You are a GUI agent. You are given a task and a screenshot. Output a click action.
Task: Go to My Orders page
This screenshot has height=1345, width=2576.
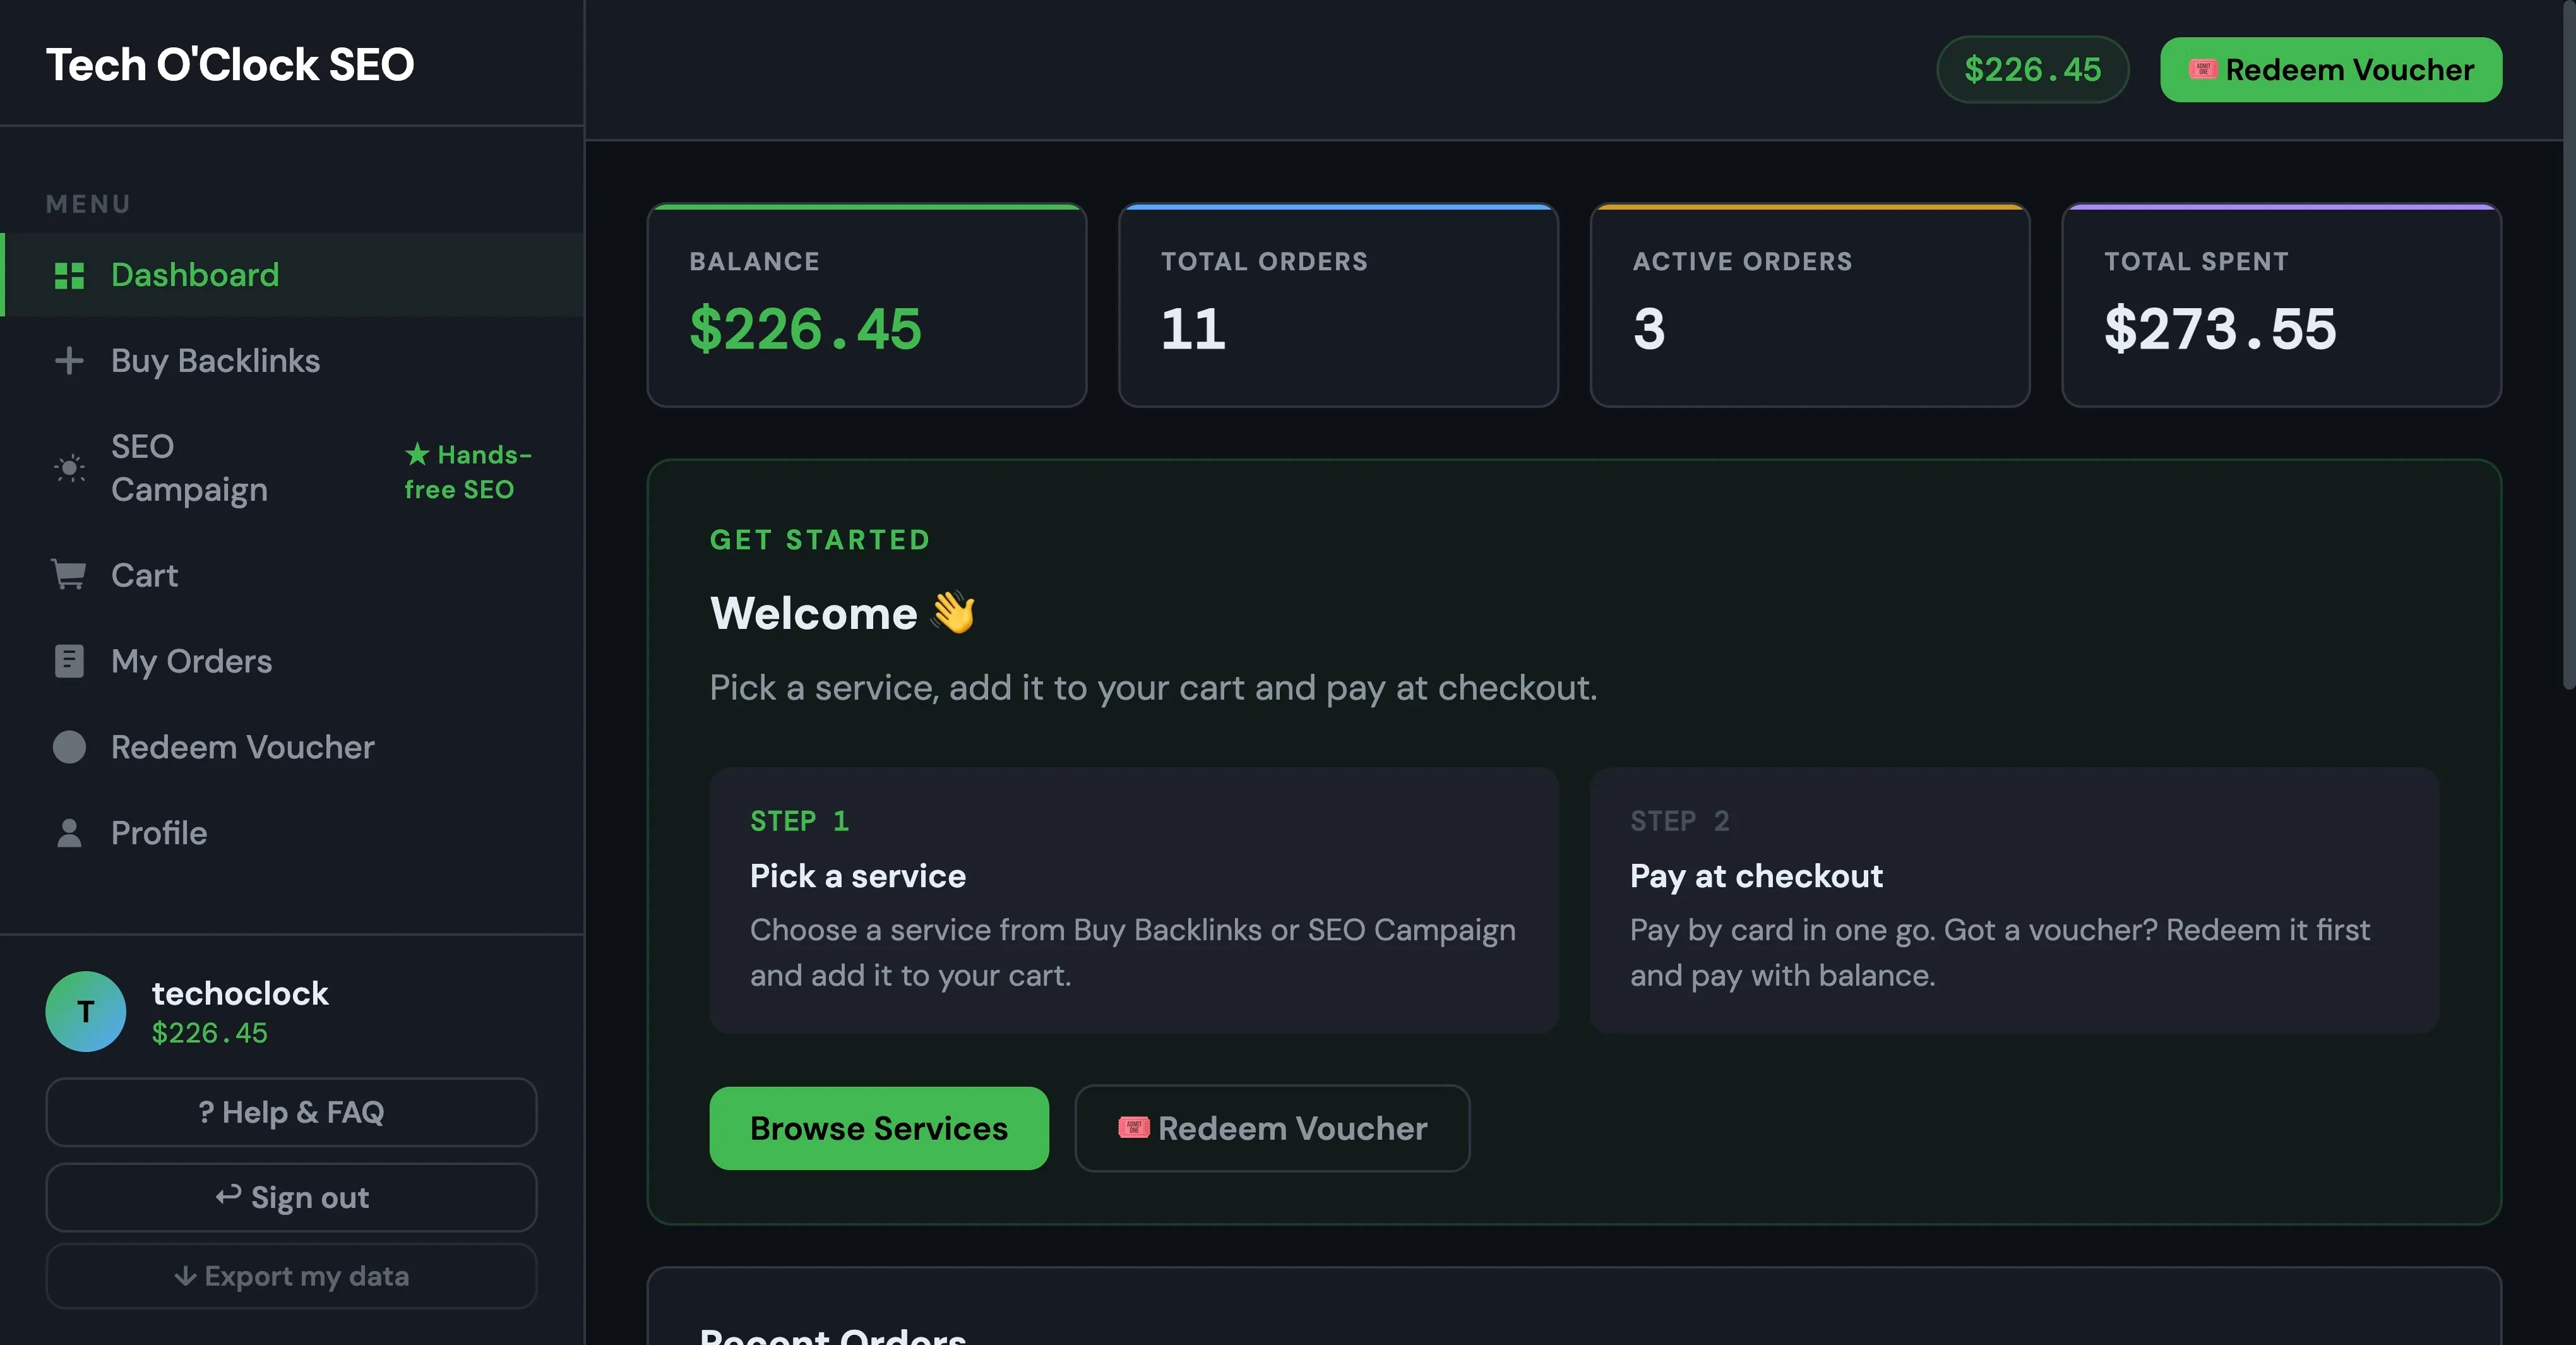click(292, 660)
